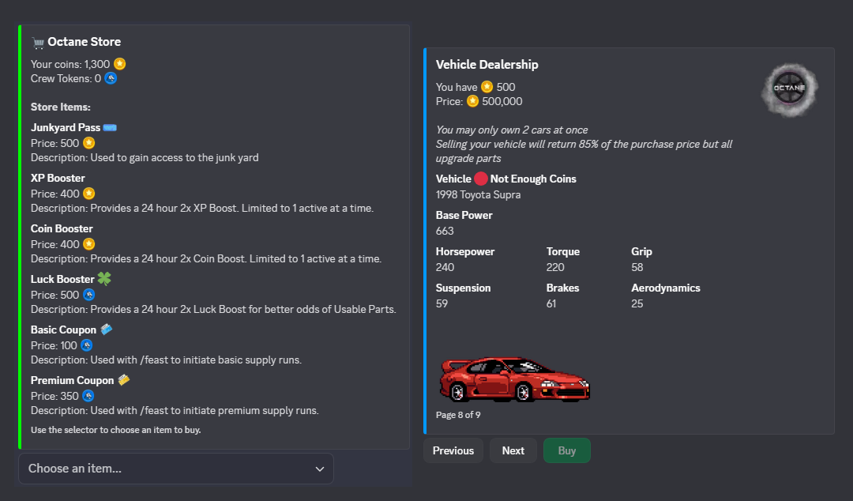Click the red Toyota Supra car image

[514, 379]
